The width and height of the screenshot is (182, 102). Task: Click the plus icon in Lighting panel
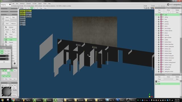[3, 86]
